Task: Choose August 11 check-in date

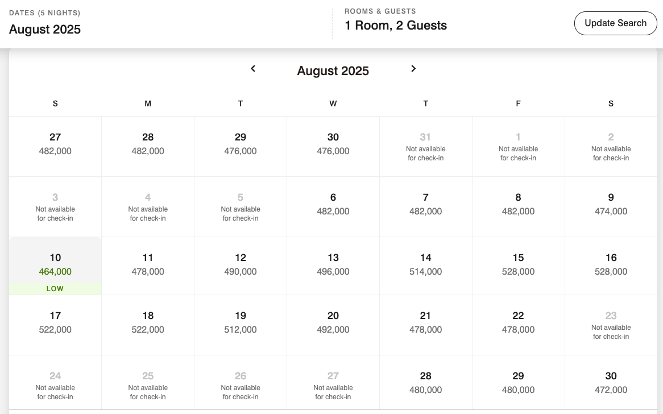Action: point(148,265)
